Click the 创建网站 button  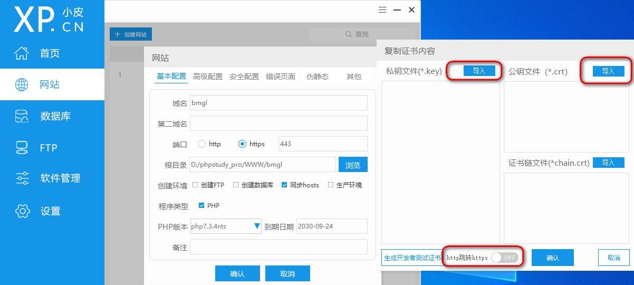pos(131,34)
